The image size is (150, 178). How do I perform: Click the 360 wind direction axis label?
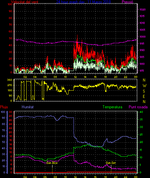(10, 80)
